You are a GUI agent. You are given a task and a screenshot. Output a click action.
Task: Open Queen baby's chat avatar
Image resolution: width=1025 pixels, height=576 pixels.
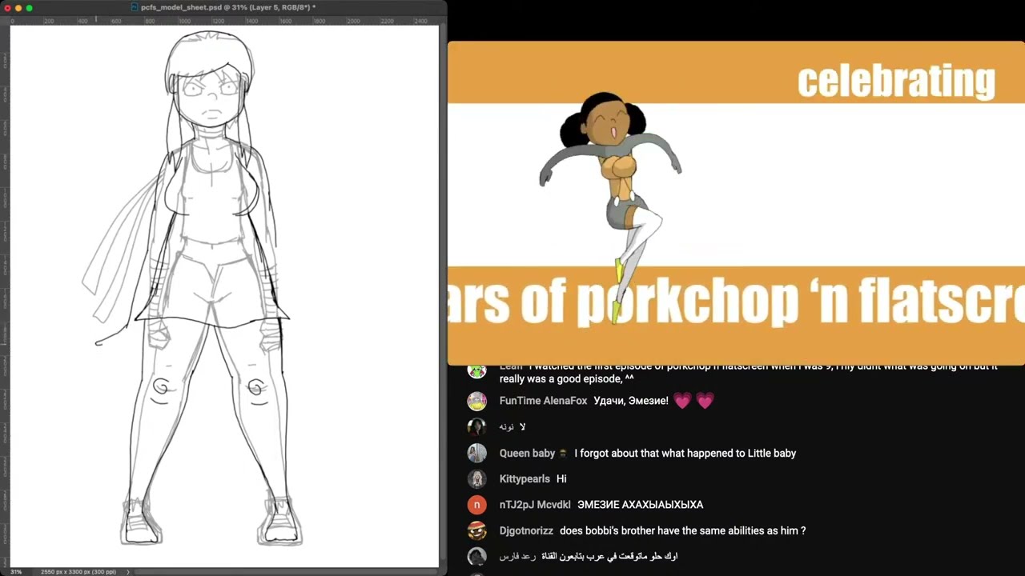pyautogui.click(x=477, y=453)
